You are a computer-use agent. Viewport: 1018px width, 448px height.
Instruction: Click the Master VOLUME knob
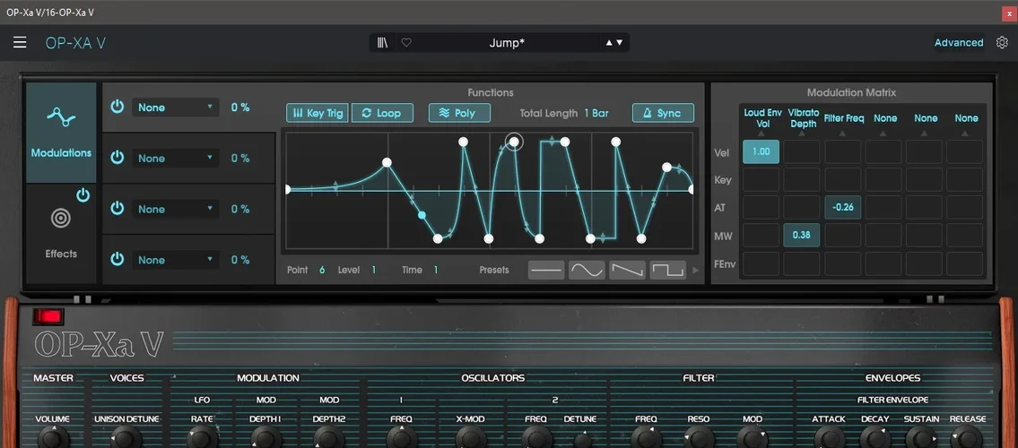53,437
